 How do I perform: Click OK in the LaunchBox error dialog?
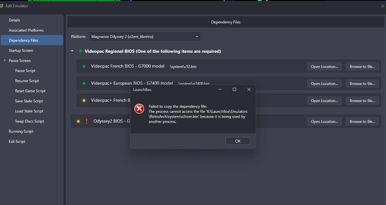click(238, 141)
